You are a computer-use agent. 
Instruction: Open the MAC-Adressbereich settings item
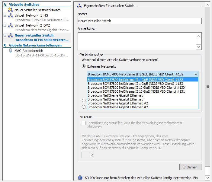[29, 51]
